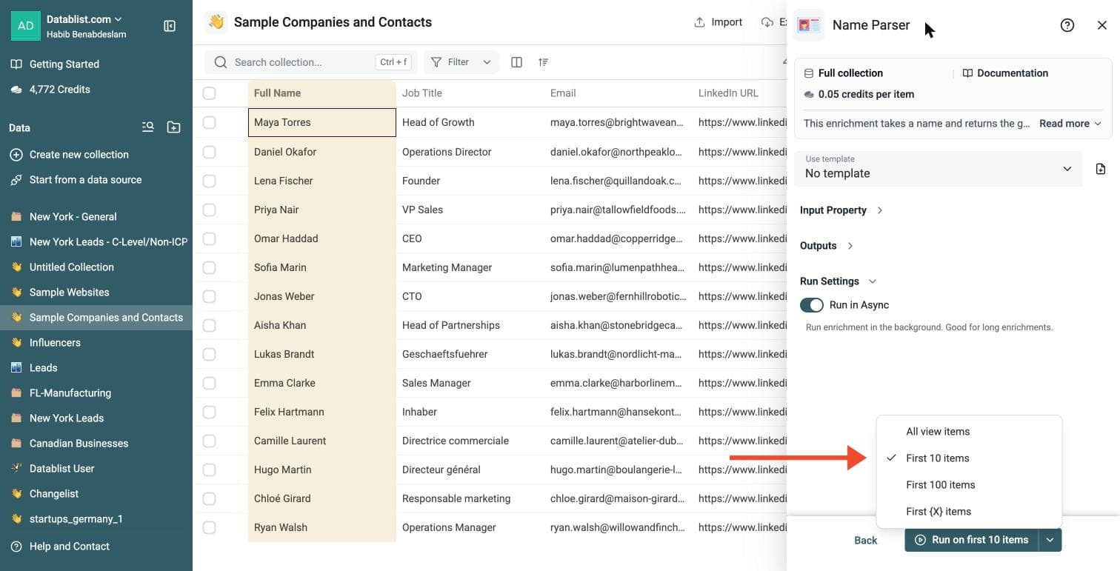Click the Import upload icon

(x=699, y=22)
